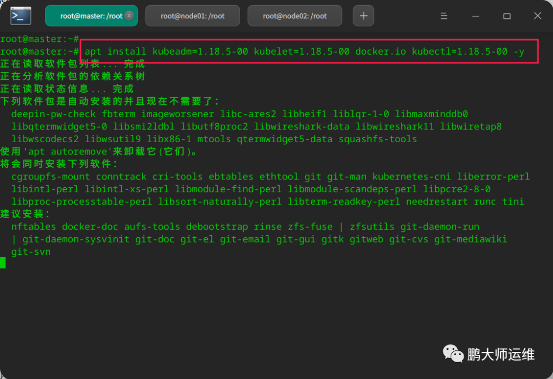
Task: Open the terminal hamburger menu
Action: click(444, 16)
